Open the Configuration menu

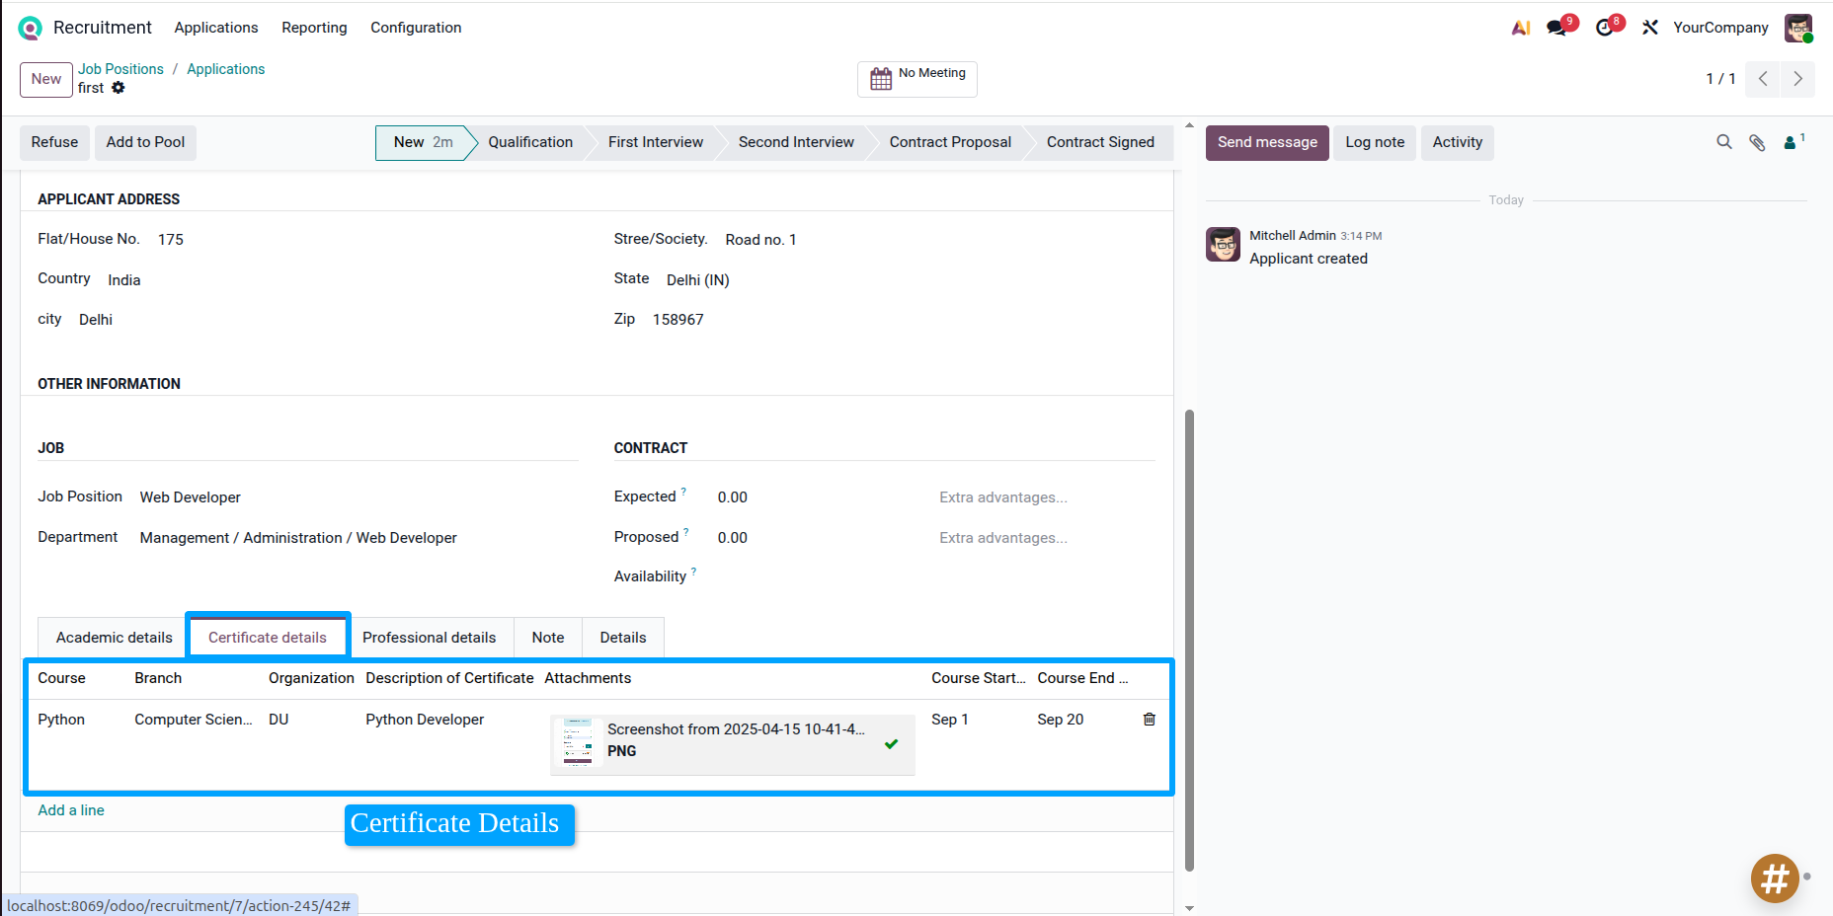(416, 28)
